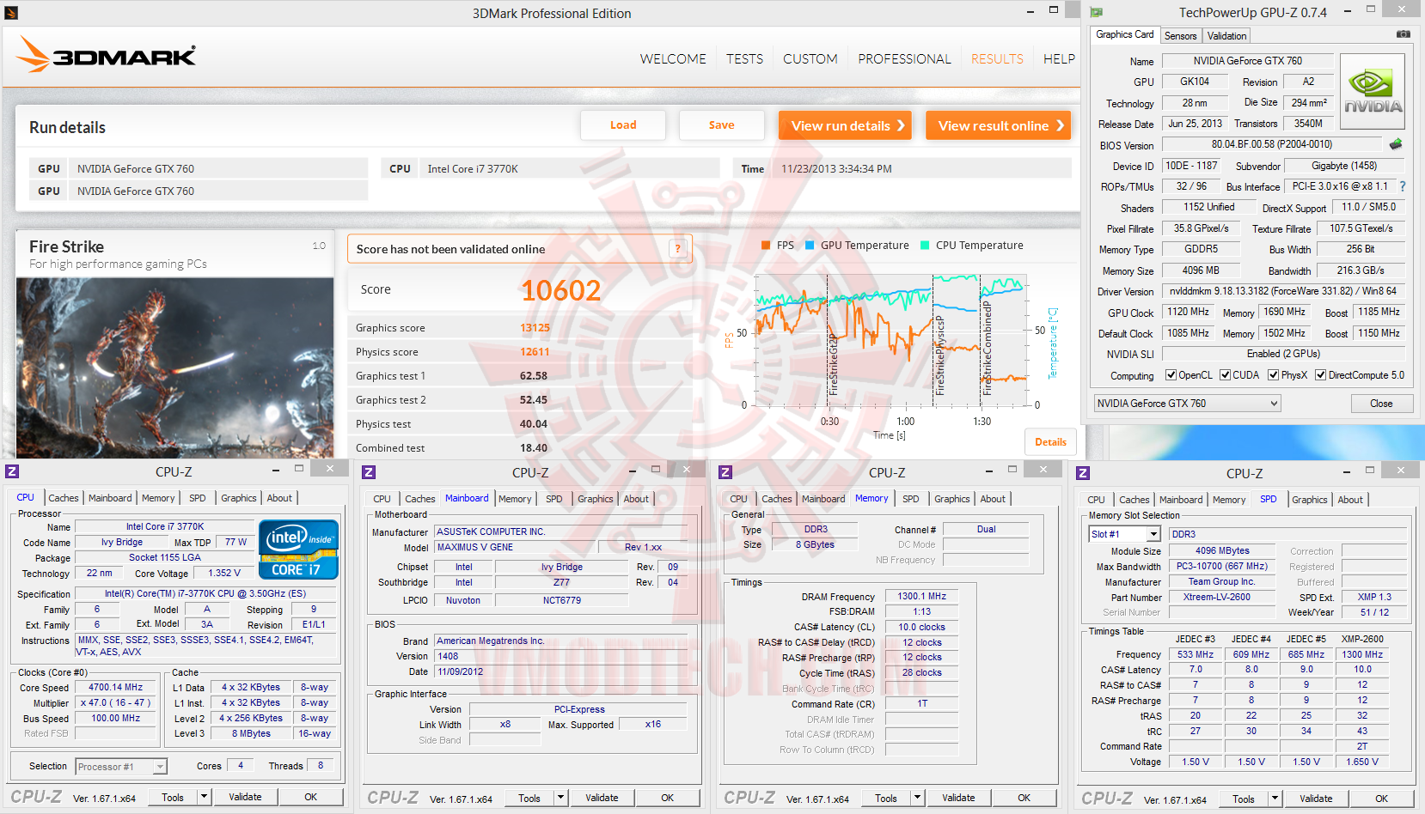Image resolution: width=1425 pixels, height=814 pixels.
Task: Click the Name field in GPU-Z
Action: tap(1248, 61)
